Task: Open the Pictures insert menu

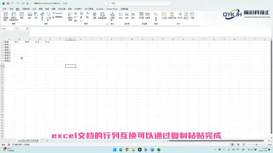Action: coord(30,16)
